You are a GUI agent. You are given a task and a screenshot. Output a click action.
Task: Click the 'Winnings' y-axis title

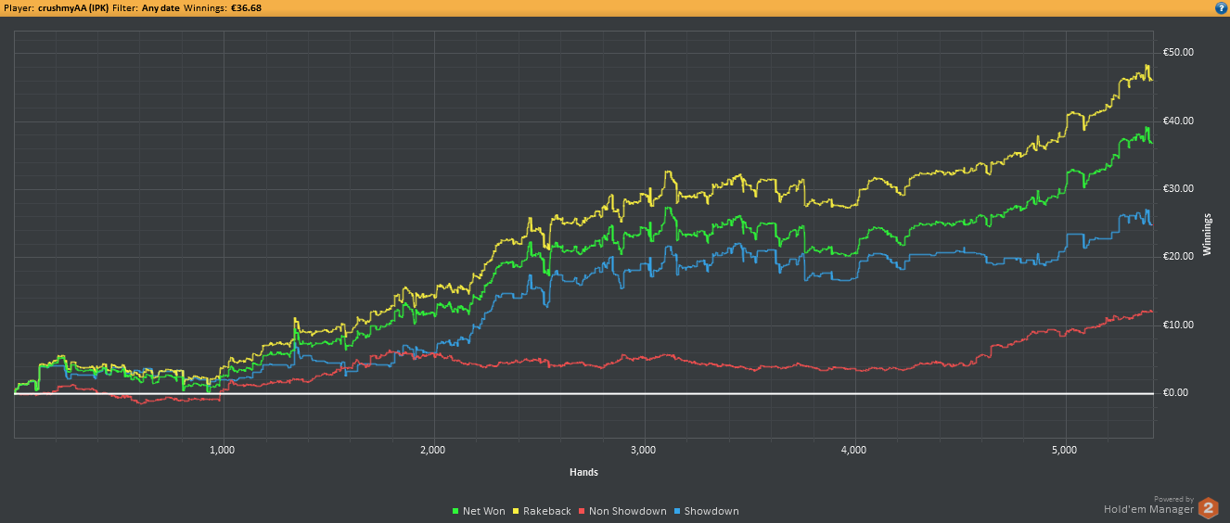1208,236
